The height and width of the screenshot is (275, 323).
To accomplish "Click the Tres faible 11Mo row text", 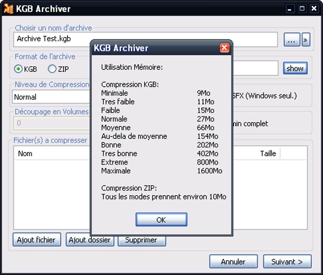I will click(158, 102).
